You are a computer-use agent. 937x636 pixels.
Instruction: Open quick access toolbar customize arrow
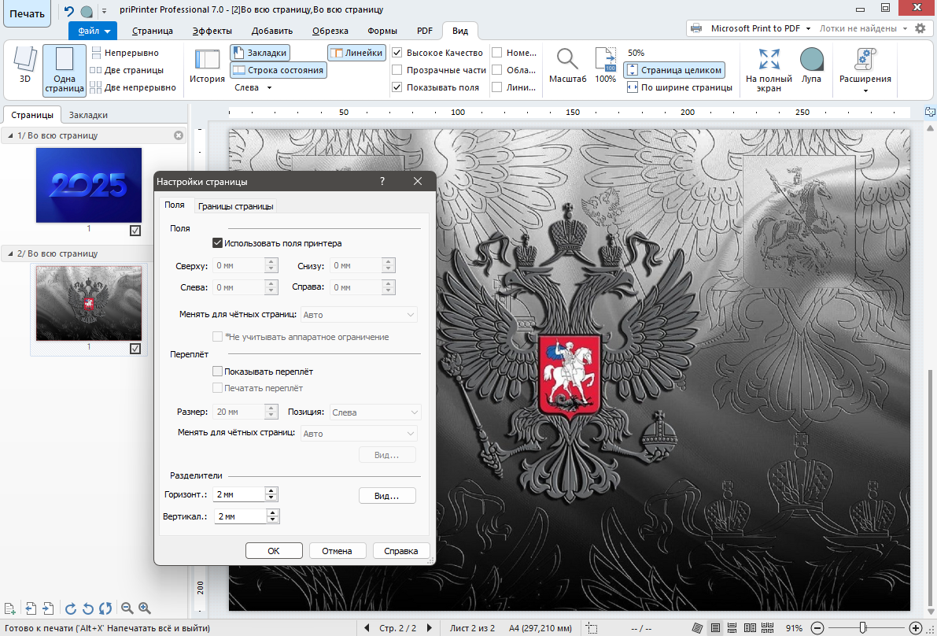[104, 11]
